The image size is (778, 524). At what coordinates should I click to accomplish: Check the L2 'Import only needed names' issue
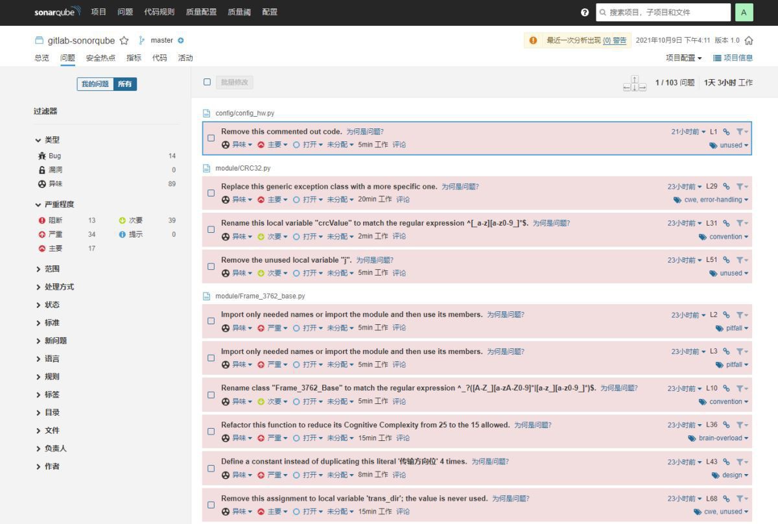coord(211,321)
